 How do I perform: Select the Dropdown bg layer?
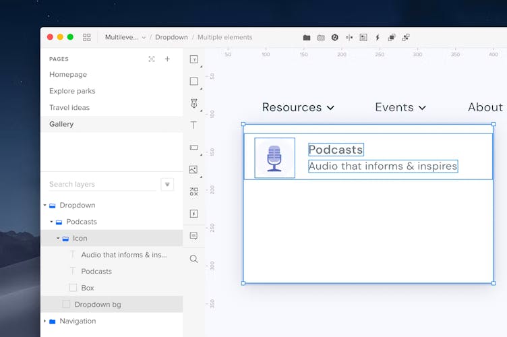click(111, 305)
